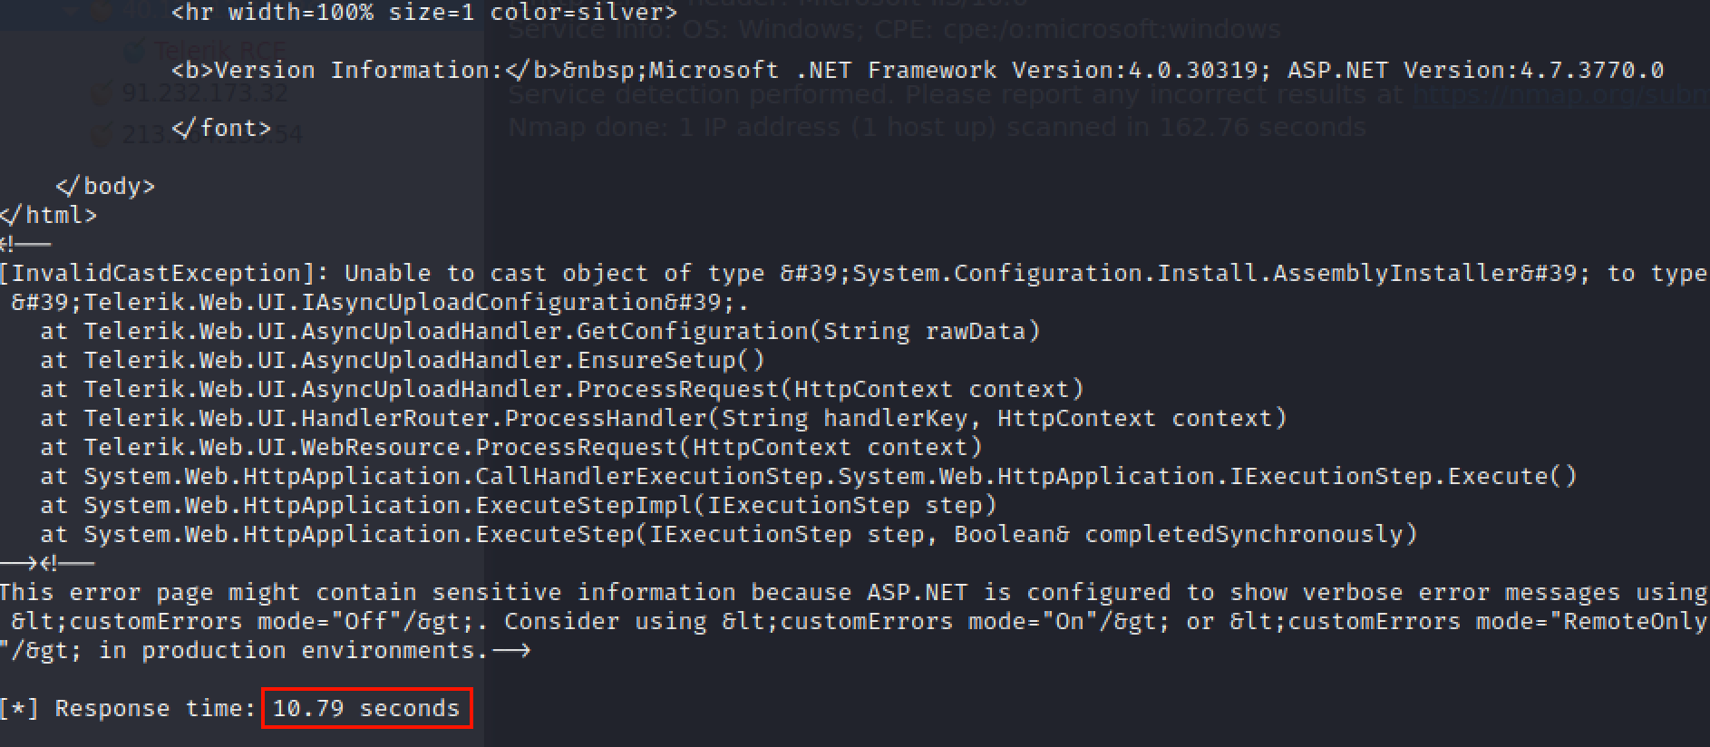Select the Telerik RCE tree item
The image size is (1710, 747).
(x=220, y=52)
